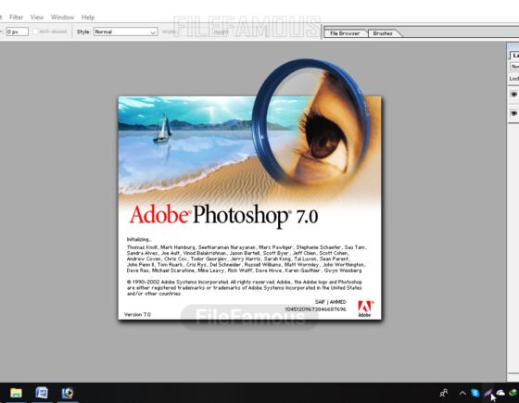Open File Explorer from the taskbar
519x403 pixels.
[16, 393]
